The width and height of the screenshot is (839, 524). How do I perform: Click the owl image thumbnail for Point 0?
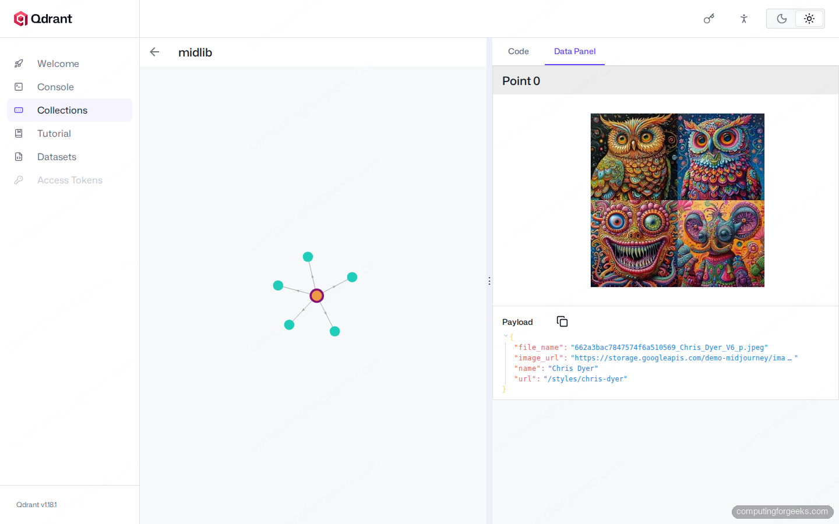pos(678,200)
